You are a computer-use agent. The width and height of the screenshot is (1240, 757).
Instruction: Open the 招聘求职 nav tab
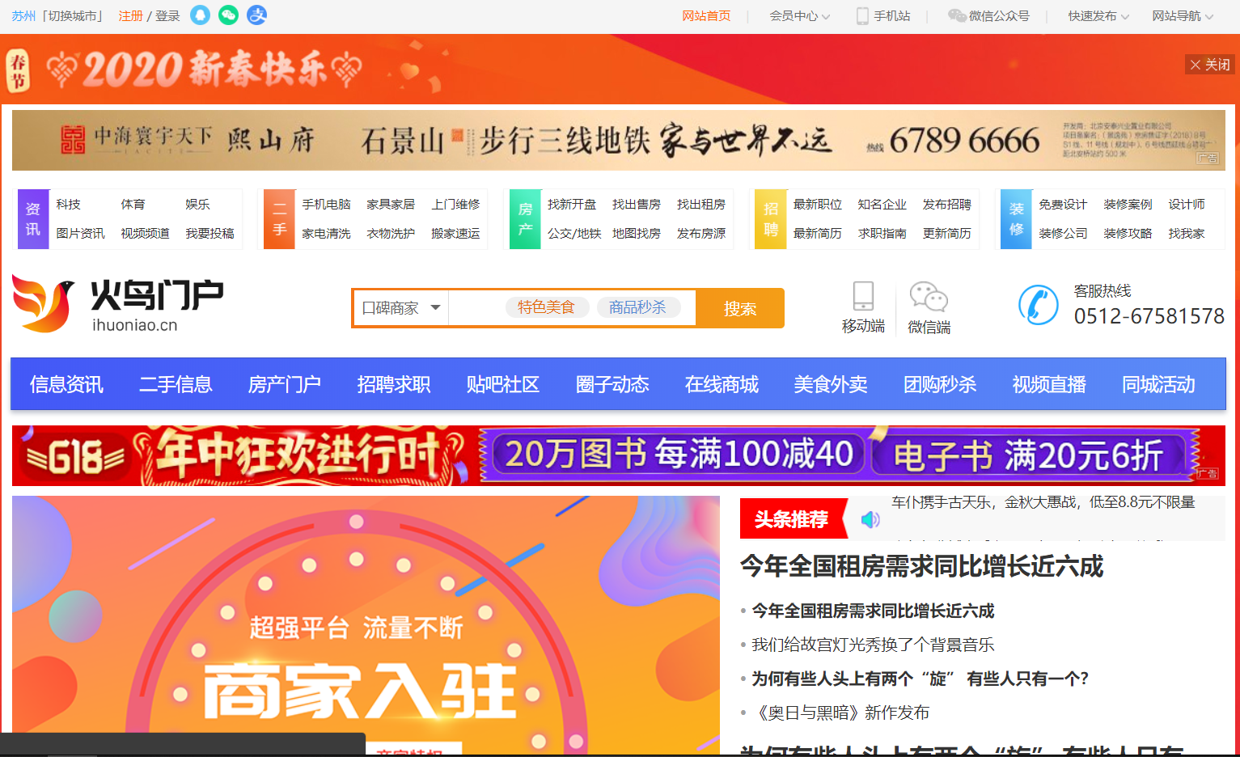coord(394,384)
